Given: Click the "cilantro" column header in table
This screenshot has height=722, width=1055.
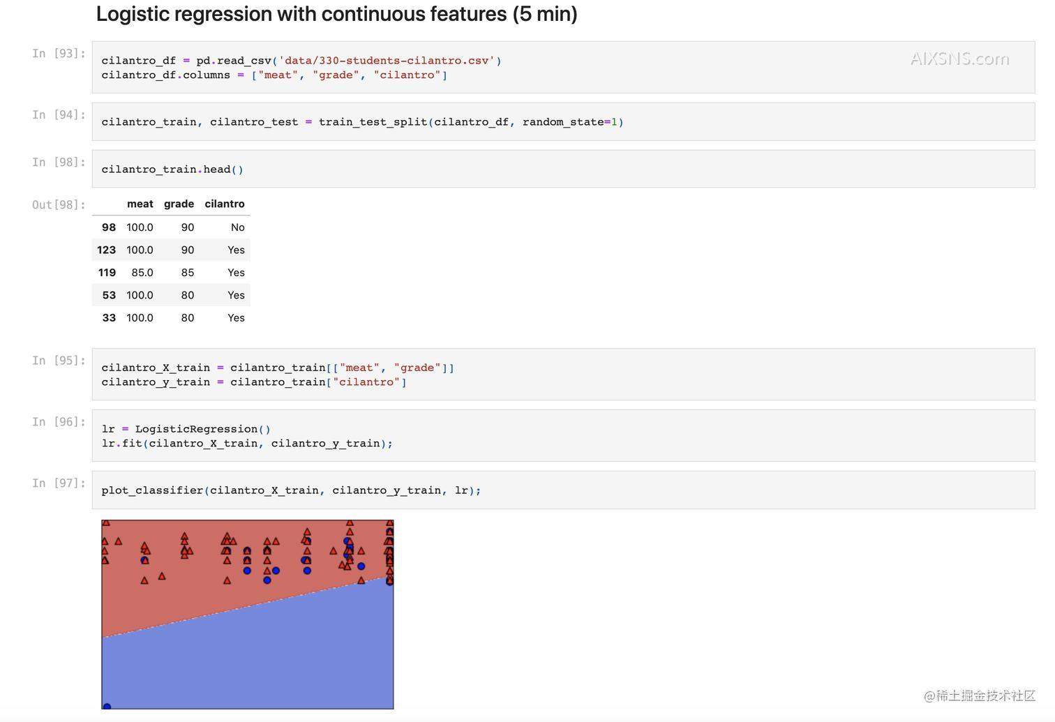Looking at the screenshot, I should pyautogui.click(x=224, y=204).
